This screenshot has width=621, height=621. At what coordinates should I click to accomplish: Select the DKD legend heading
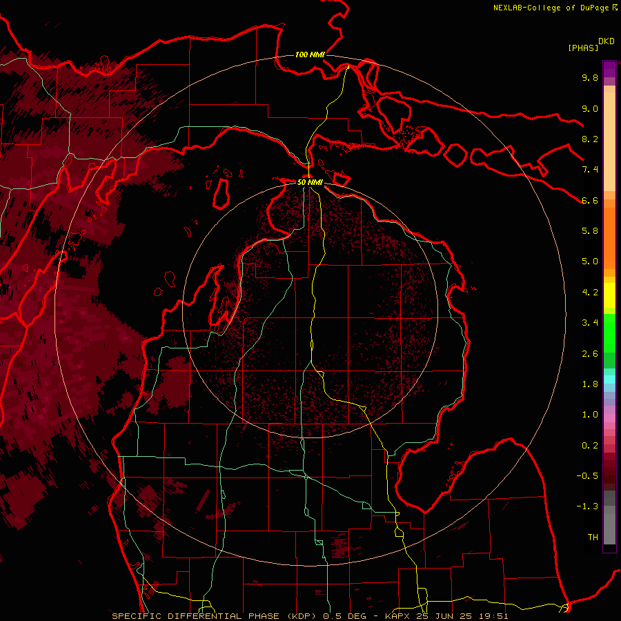point(607,41)
